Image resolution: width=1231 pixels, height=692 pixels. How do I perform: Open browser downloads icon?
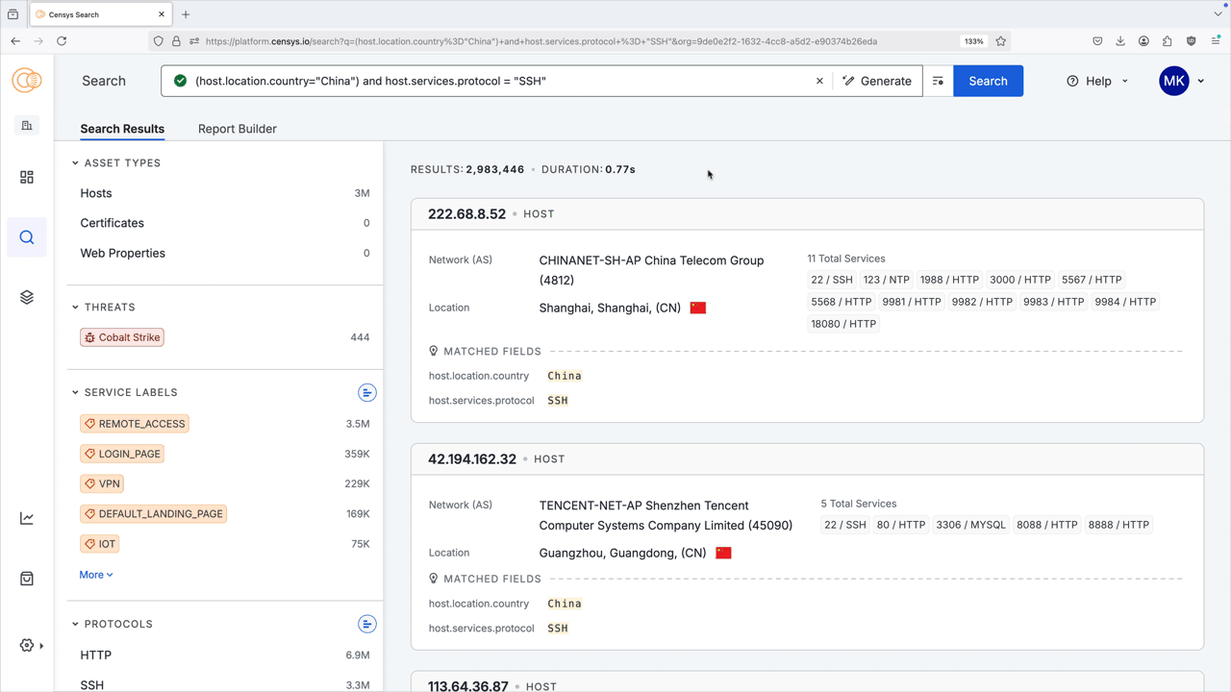click(x=1120, y=41)
